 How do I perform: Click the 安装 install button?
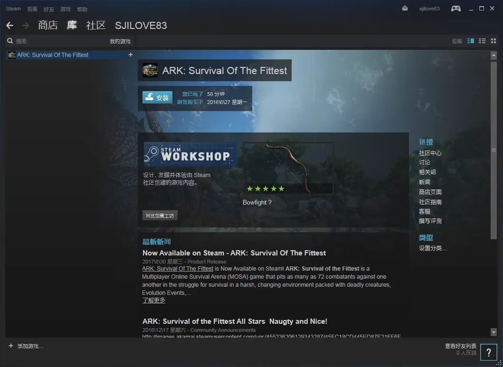pos(158,97)
